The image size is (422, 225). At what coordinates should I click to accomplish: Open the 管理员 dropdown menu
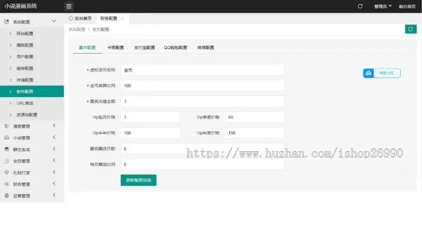pyautogui.click(x=383, y=7)
